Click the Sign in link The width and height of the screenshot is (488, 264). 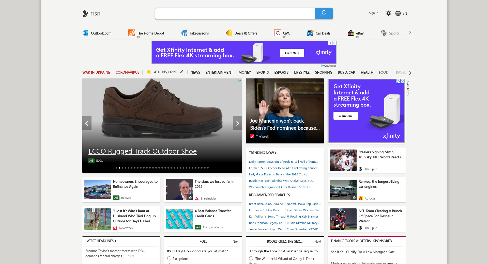pos(373,13)
